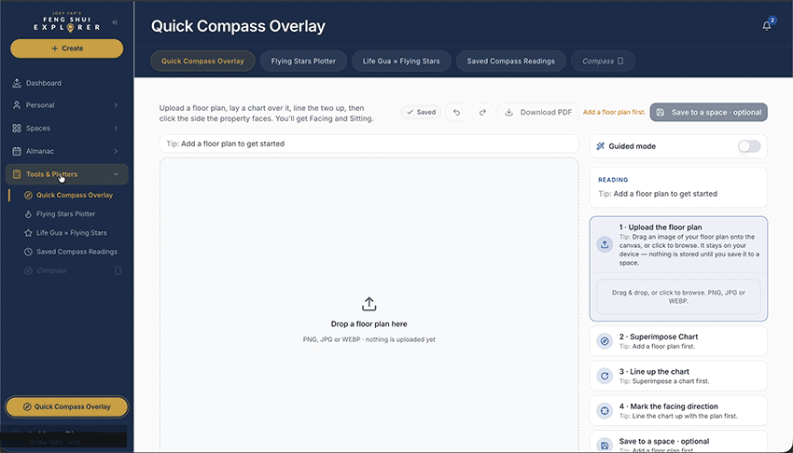Open Dashboard from the sidebar

pos(44,83)
